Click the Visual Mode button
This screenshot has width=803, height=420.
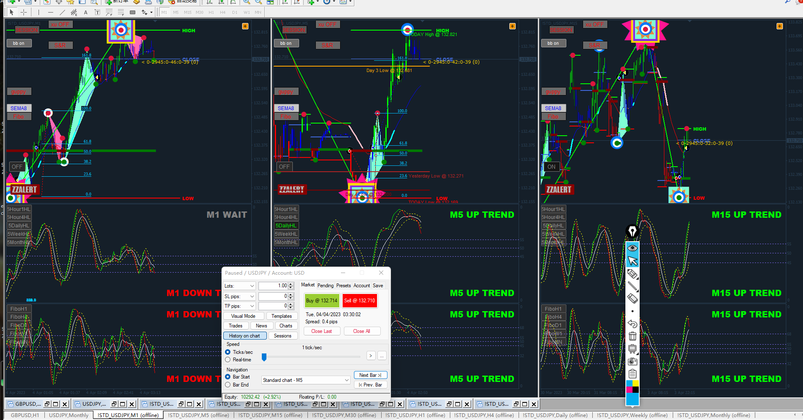point(243,316)
